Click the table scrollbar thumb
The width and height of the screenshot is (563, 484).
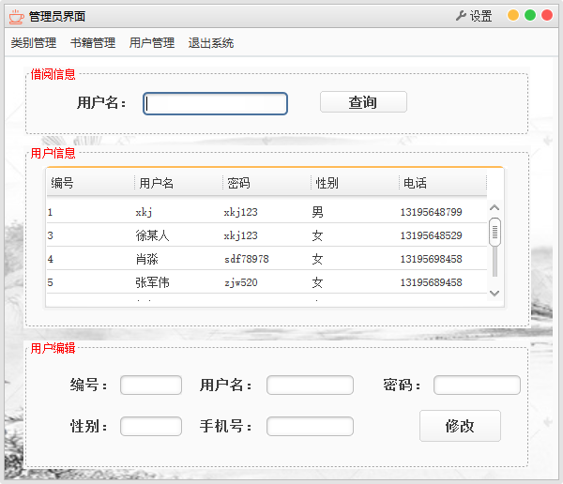495,232
